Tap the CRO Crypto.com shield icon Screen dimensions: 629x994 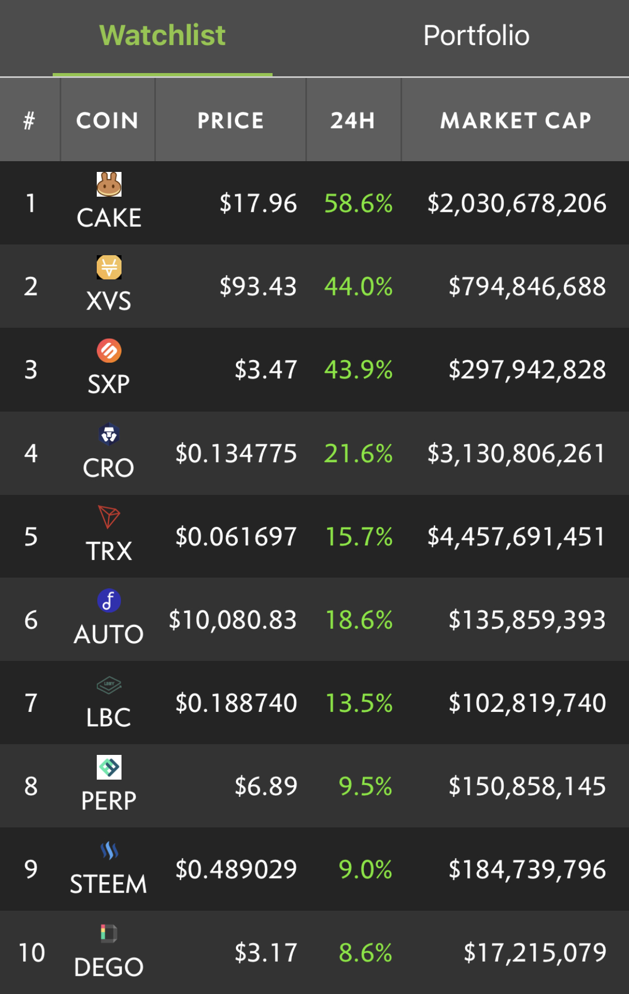(x=109, y=434)
